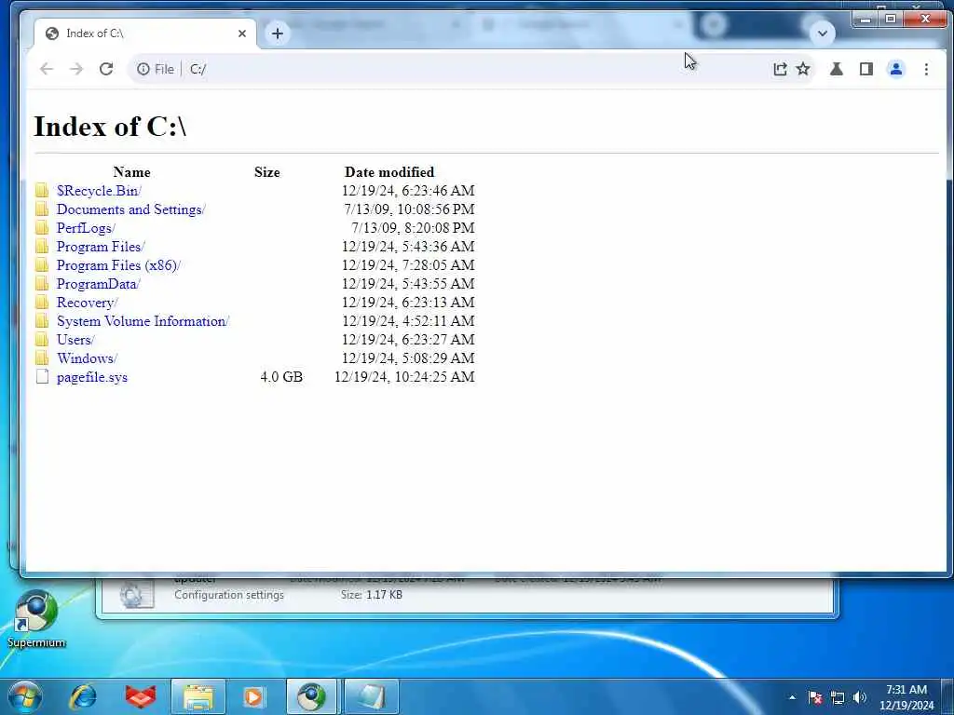The height and width of the screenshot is (715, 954).
Task: Click the 4.0 GB size value
Action: [x=281, y=377]
